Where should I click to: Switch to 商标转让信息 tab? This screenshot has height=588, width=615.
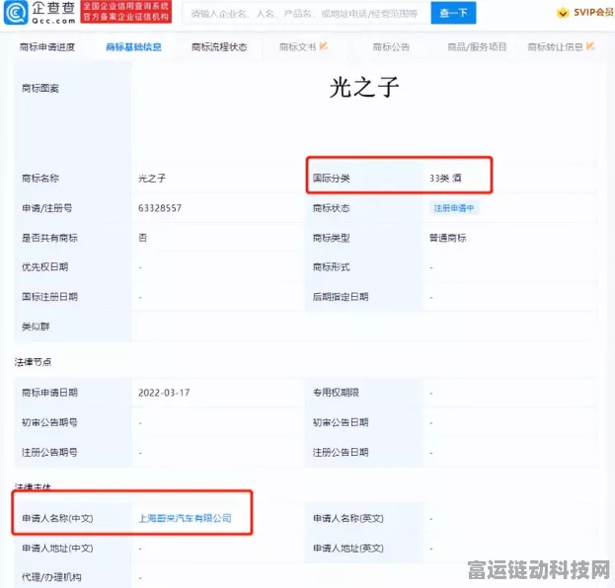[556, 47]
